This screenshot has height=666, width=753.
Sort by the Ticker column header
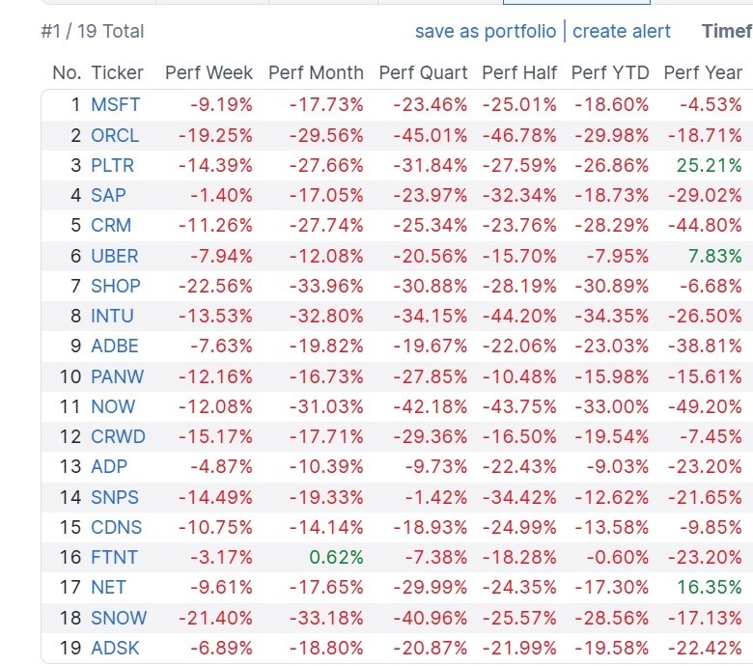[117, 72]
